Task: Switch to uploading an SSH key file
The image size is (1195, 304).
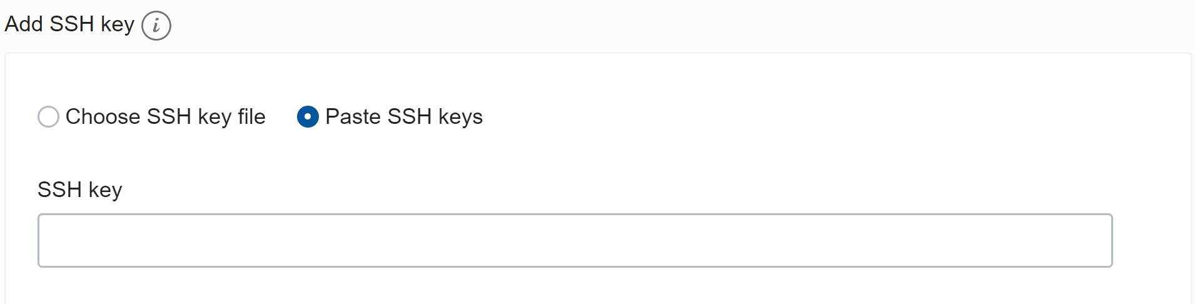Action: tap(49, 117)
